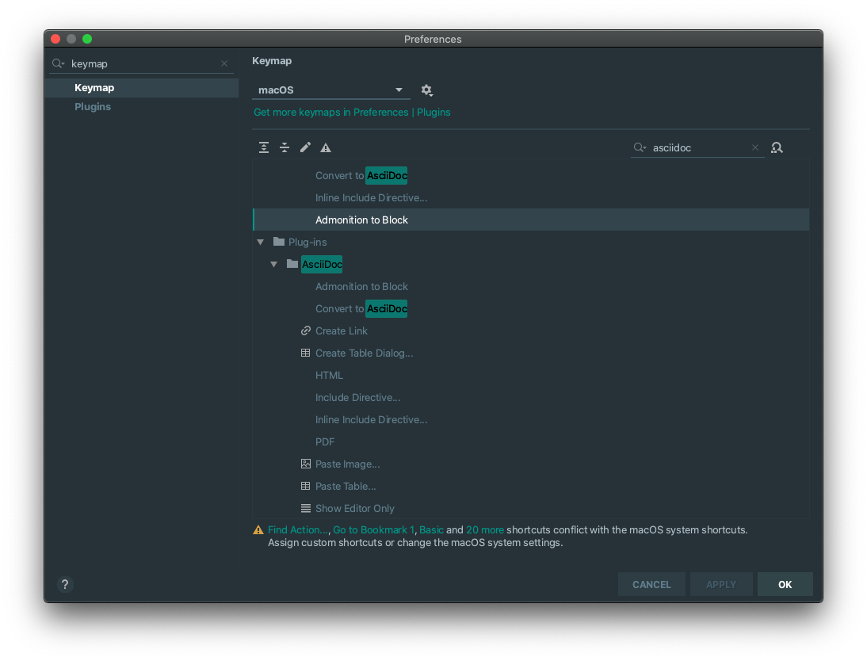Click the yellow warning icon beside conflict message
The height and width of the screenshot is (661, 867).
(x=258, y=530)
